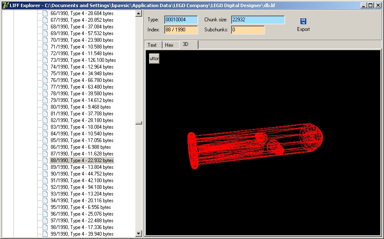The width and height of the screenshot is (384, 239).
Task: Select tree row 82/1990, Type 4 - 28.180 bytes
Action: (82, 120)
